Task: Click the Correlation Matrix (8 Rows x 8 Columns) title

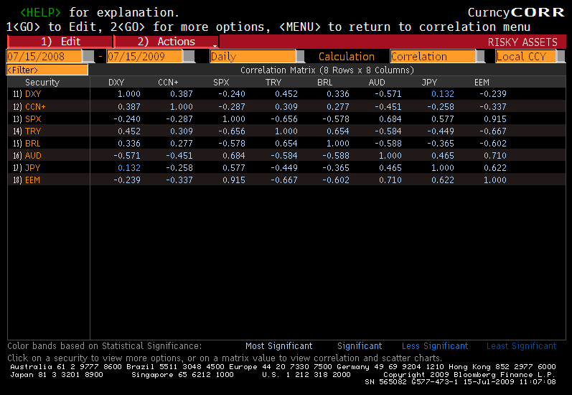Action: (327, 70)
